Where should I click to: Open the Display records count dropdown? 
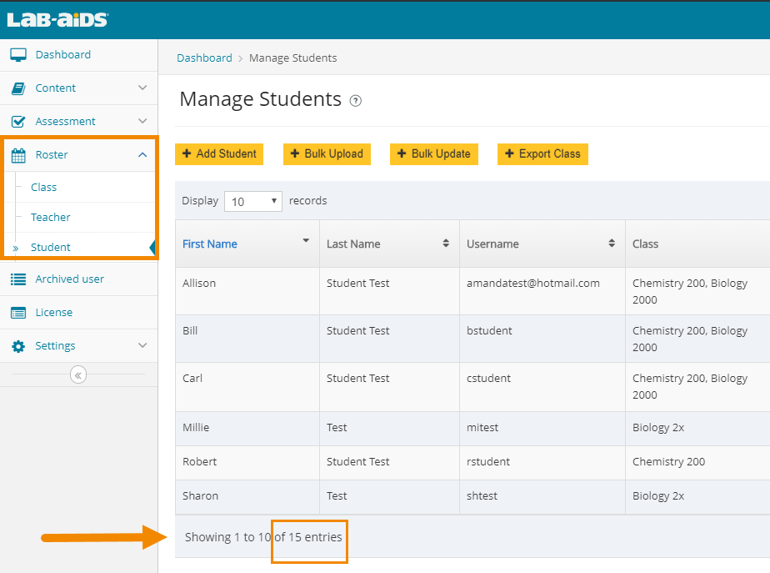click(x=253, y=201)
